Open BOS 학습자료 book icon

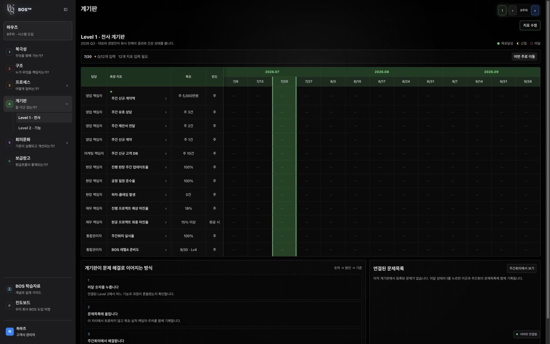tap(9, 289)
